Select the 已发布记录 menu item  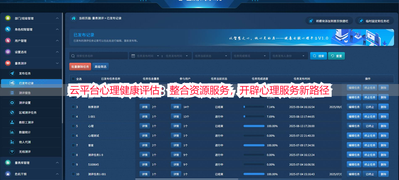pos(31,83)
